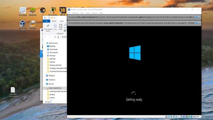Click the chevron before KYLEIT in address bar
The image size is (213, 120).
61,37
